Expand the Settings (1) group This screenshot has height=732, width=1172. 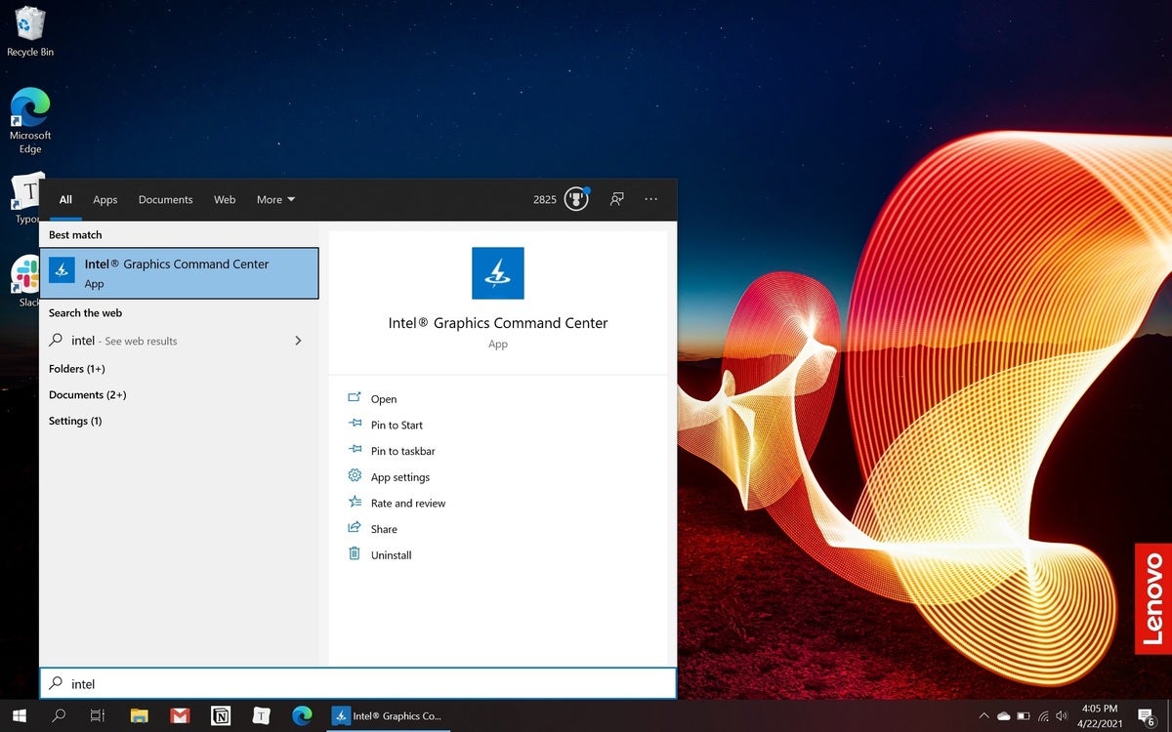pos(75,422)
